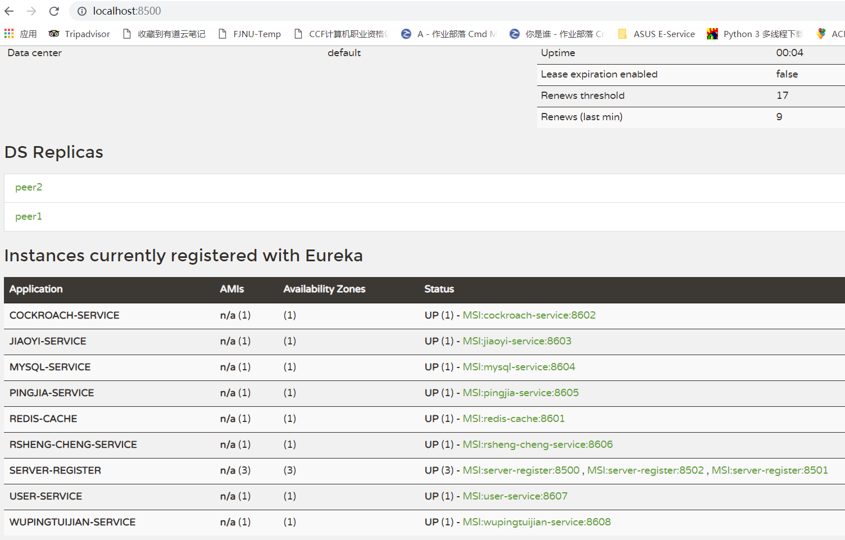
Task: Click the Instances currently registered with Eureka heading
Action: point(184,256)
